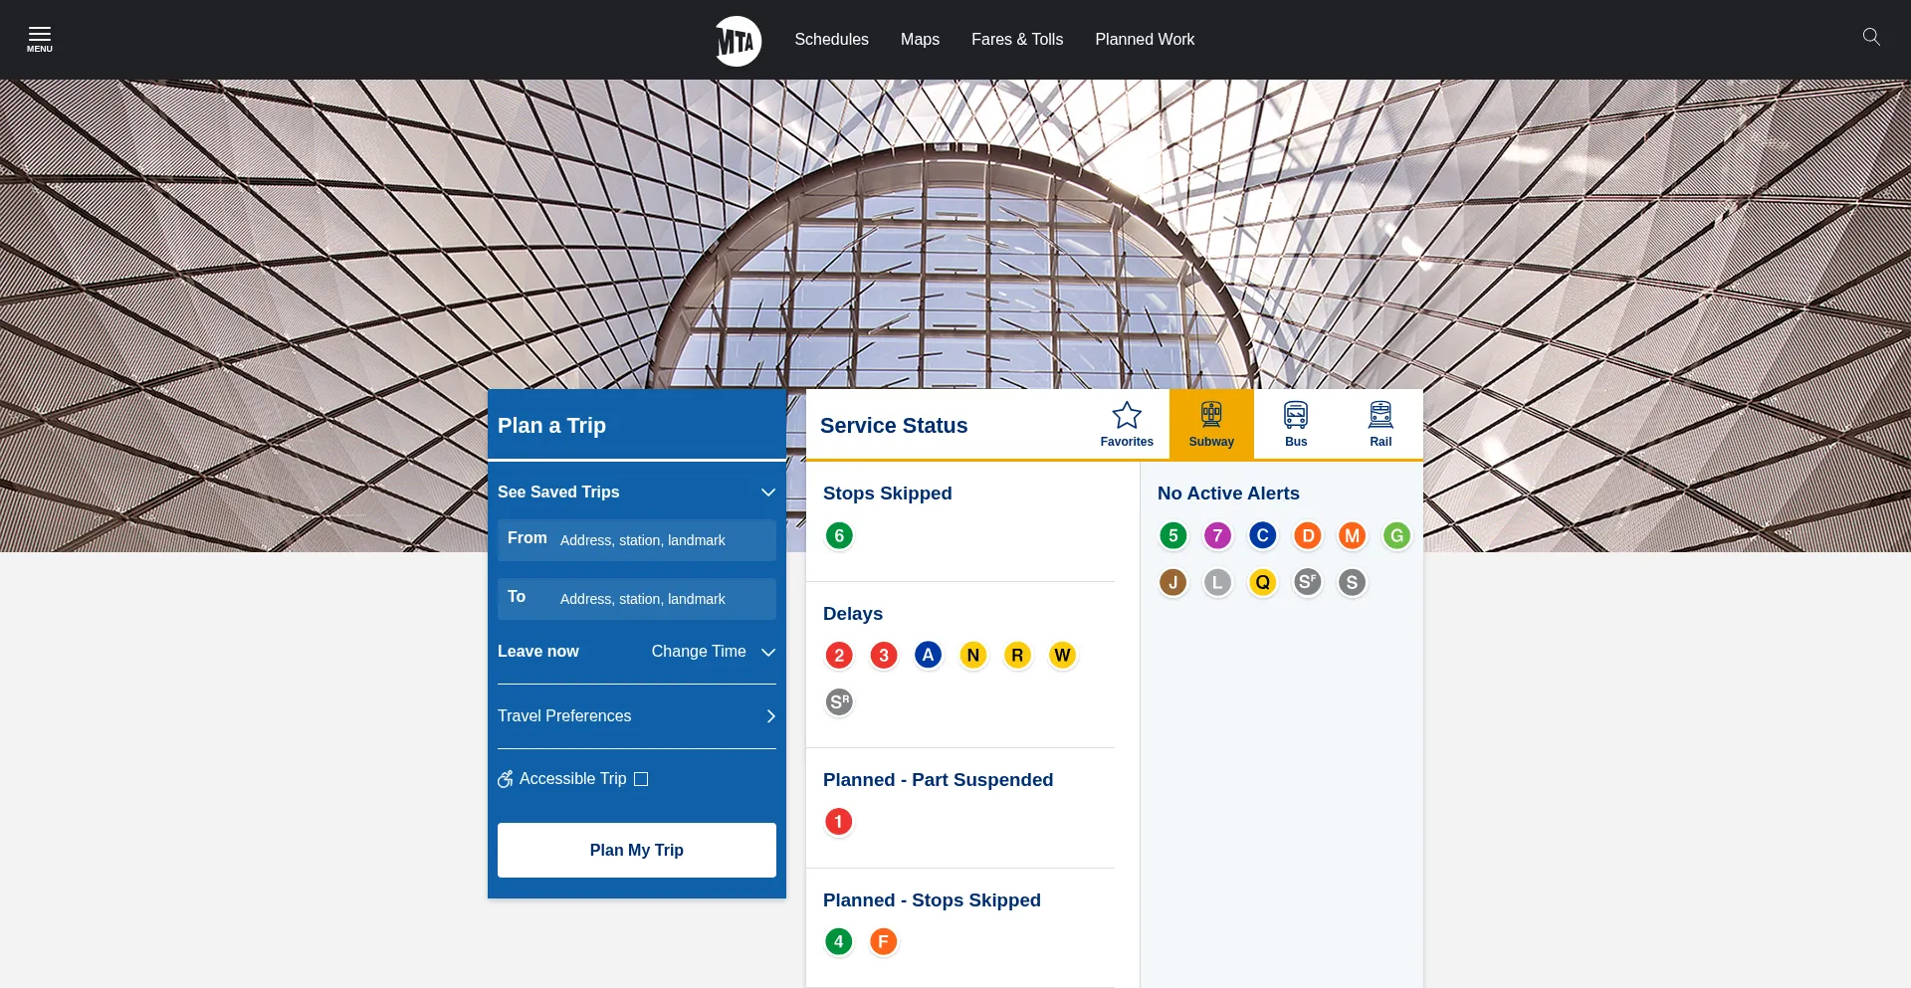Click the From address input field
This screenshot has height=988, width=1911.
[x=637, y=540]
